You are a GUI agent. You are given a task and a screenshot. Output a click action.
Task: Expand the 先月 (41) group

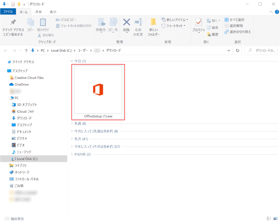click(x=72, y=139)
